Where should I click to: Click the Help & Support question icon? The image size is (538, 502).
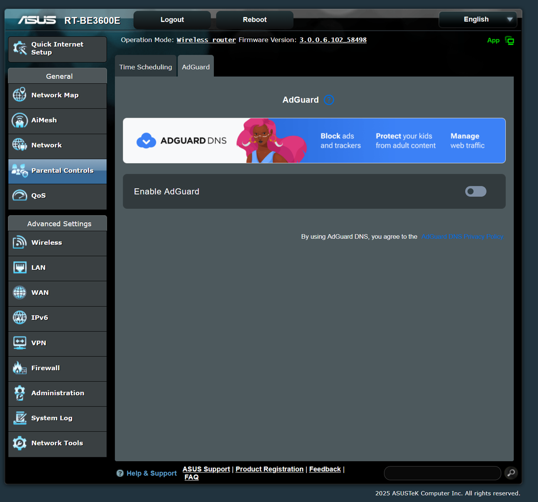click(120, 473)
